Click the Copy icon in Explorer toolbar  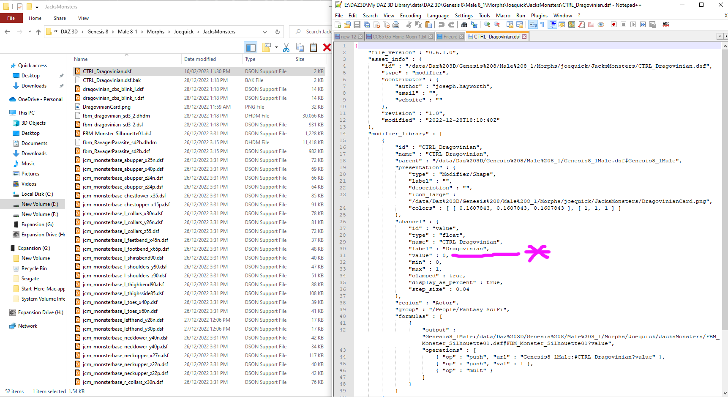[300, 47]
